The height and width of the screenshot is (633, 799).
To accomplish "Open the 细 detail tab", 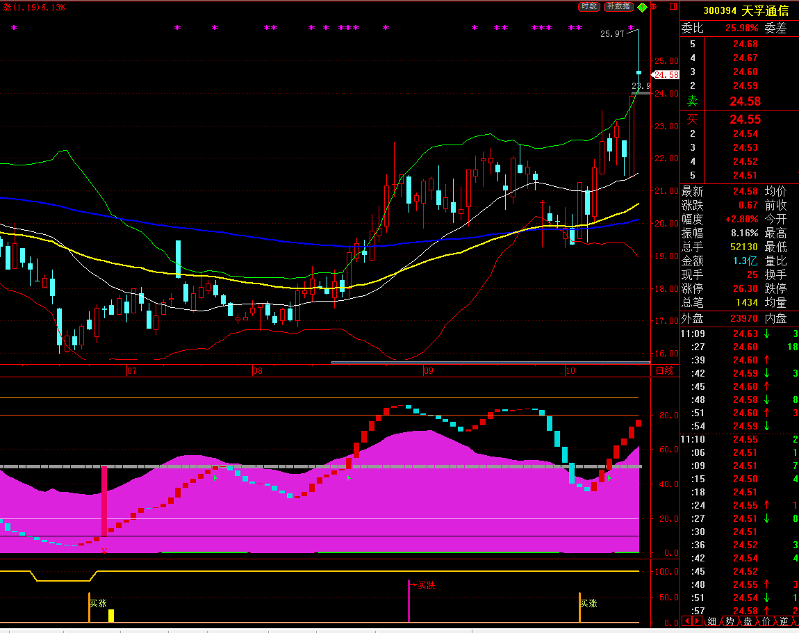I will click(x=711, y=620).
